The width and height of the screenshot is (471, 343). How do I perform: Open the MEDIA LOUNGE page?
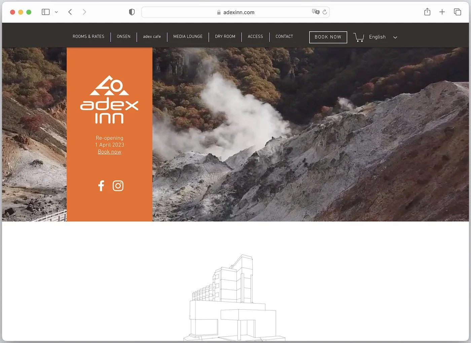click(x=188, y=37)
